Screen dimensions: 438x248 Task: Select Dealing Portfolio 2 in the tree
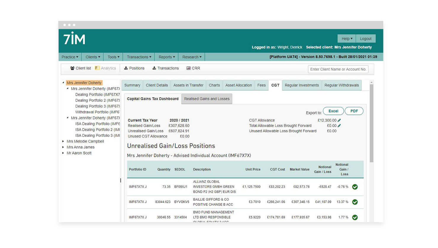pyautogui.click(x=98, y=100)
